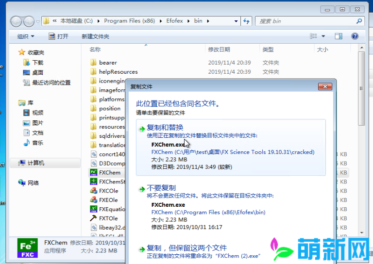The width and height of the screenshot is (373, 264).
Task: Select the D3Dcompiler file icon
Action: (x=94, y=163)
